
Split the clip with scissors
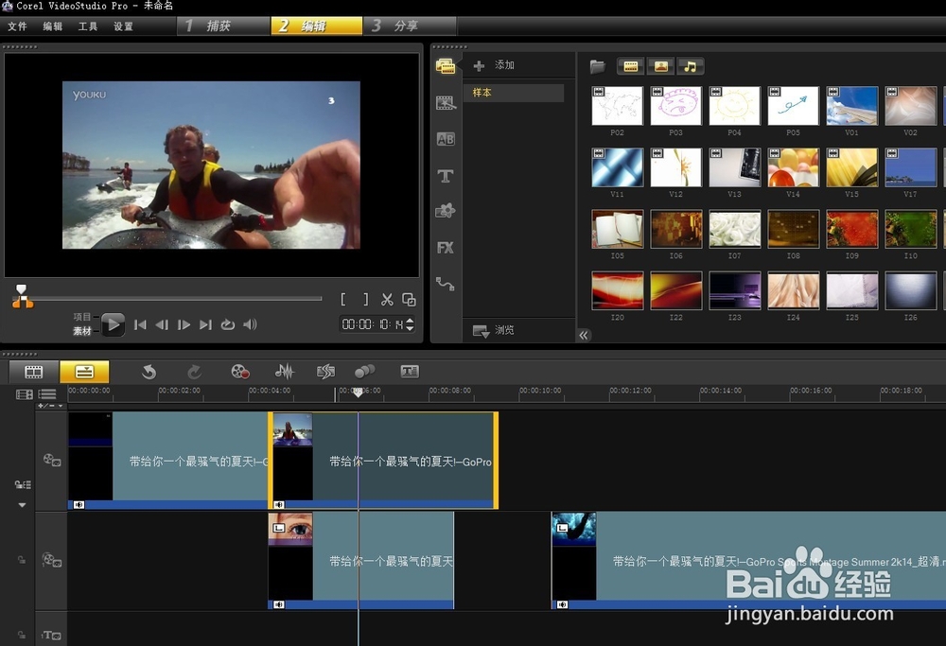pos(387,299)
